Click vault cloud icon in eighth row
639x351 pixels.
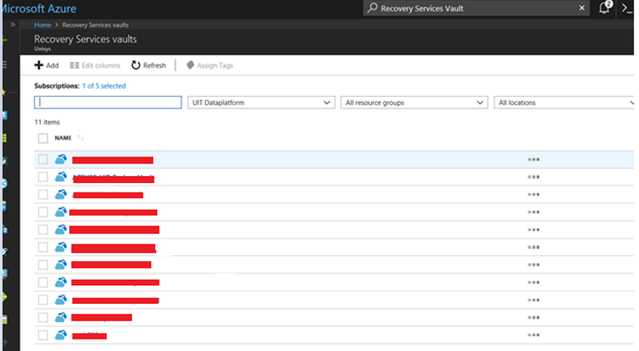60,282
